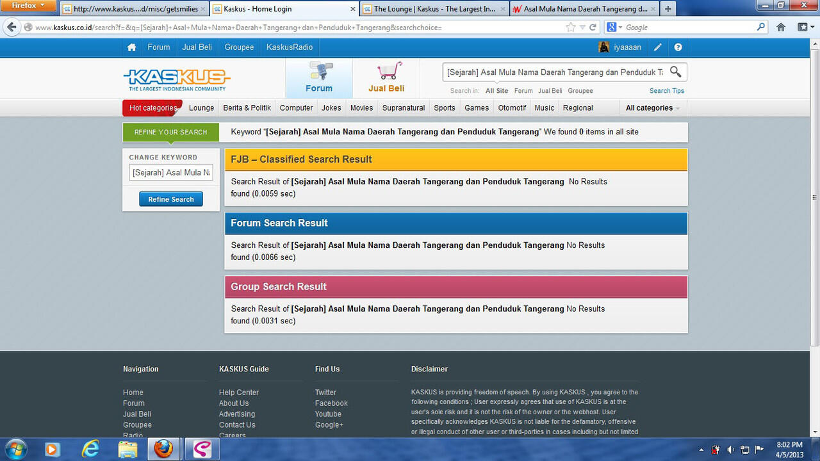
Task: Open the pencil compose icon
Action: tap(658, 47)
